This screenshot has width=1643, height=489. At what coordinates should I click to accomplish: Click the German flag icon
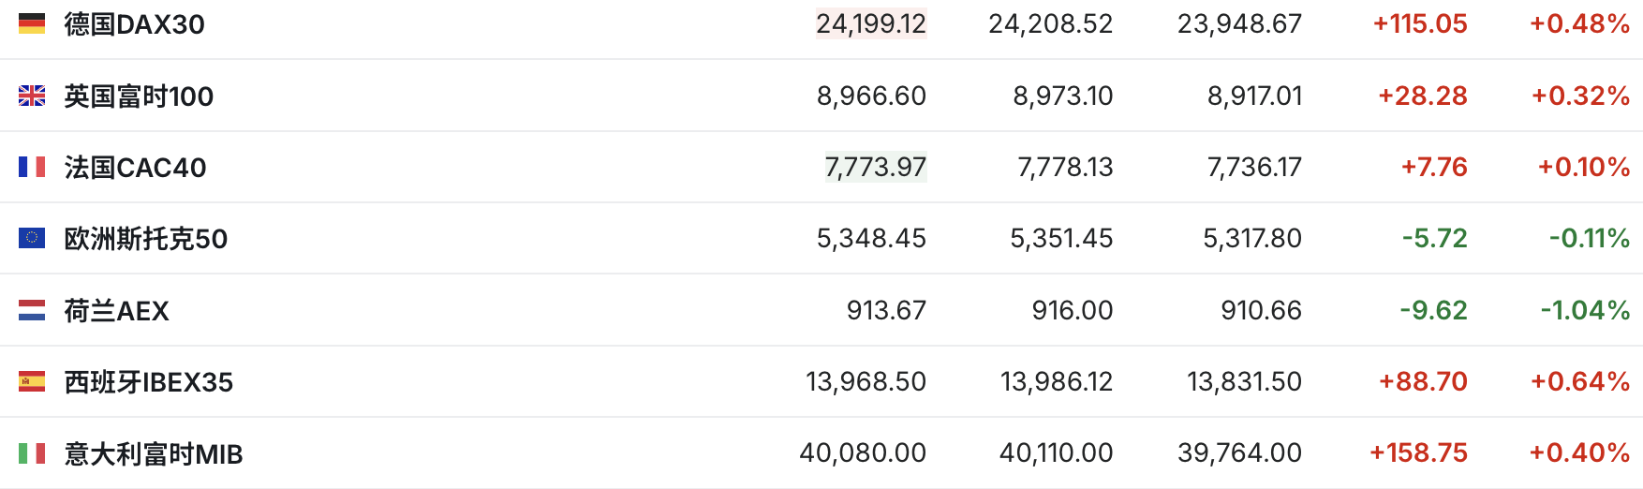(32, 23)
